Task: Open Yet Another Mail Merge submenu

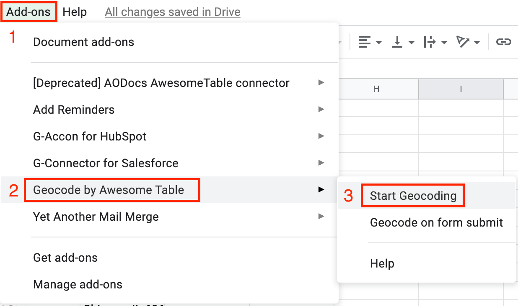Action: point(169,217)
